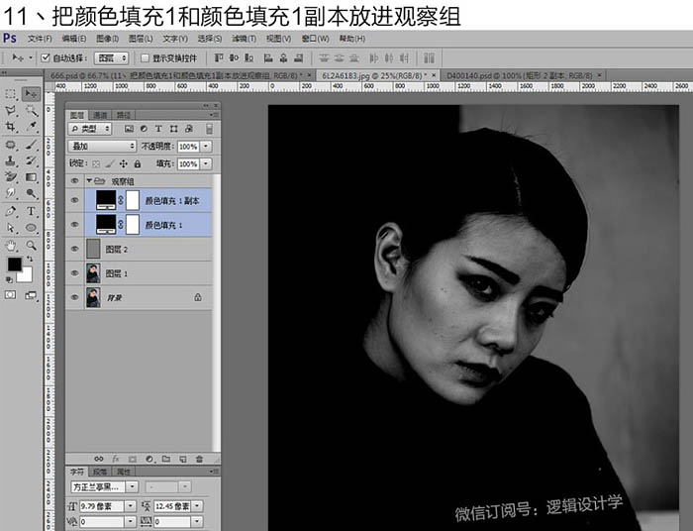Enable Show Transform Controls checkbox
This screenshot has height=531, width=693.
click(145, 57)
